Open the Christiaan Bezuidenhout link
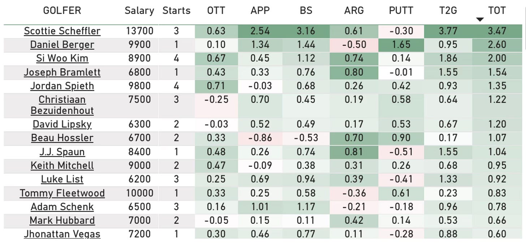The height and width of the screenshot is (248, 526). coord(62,105)
